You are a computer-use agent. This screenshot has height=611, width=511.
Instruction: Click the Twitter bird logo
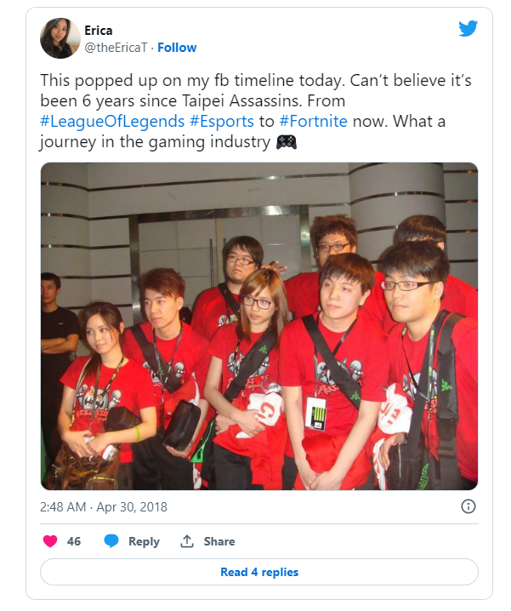click(468, 28)
